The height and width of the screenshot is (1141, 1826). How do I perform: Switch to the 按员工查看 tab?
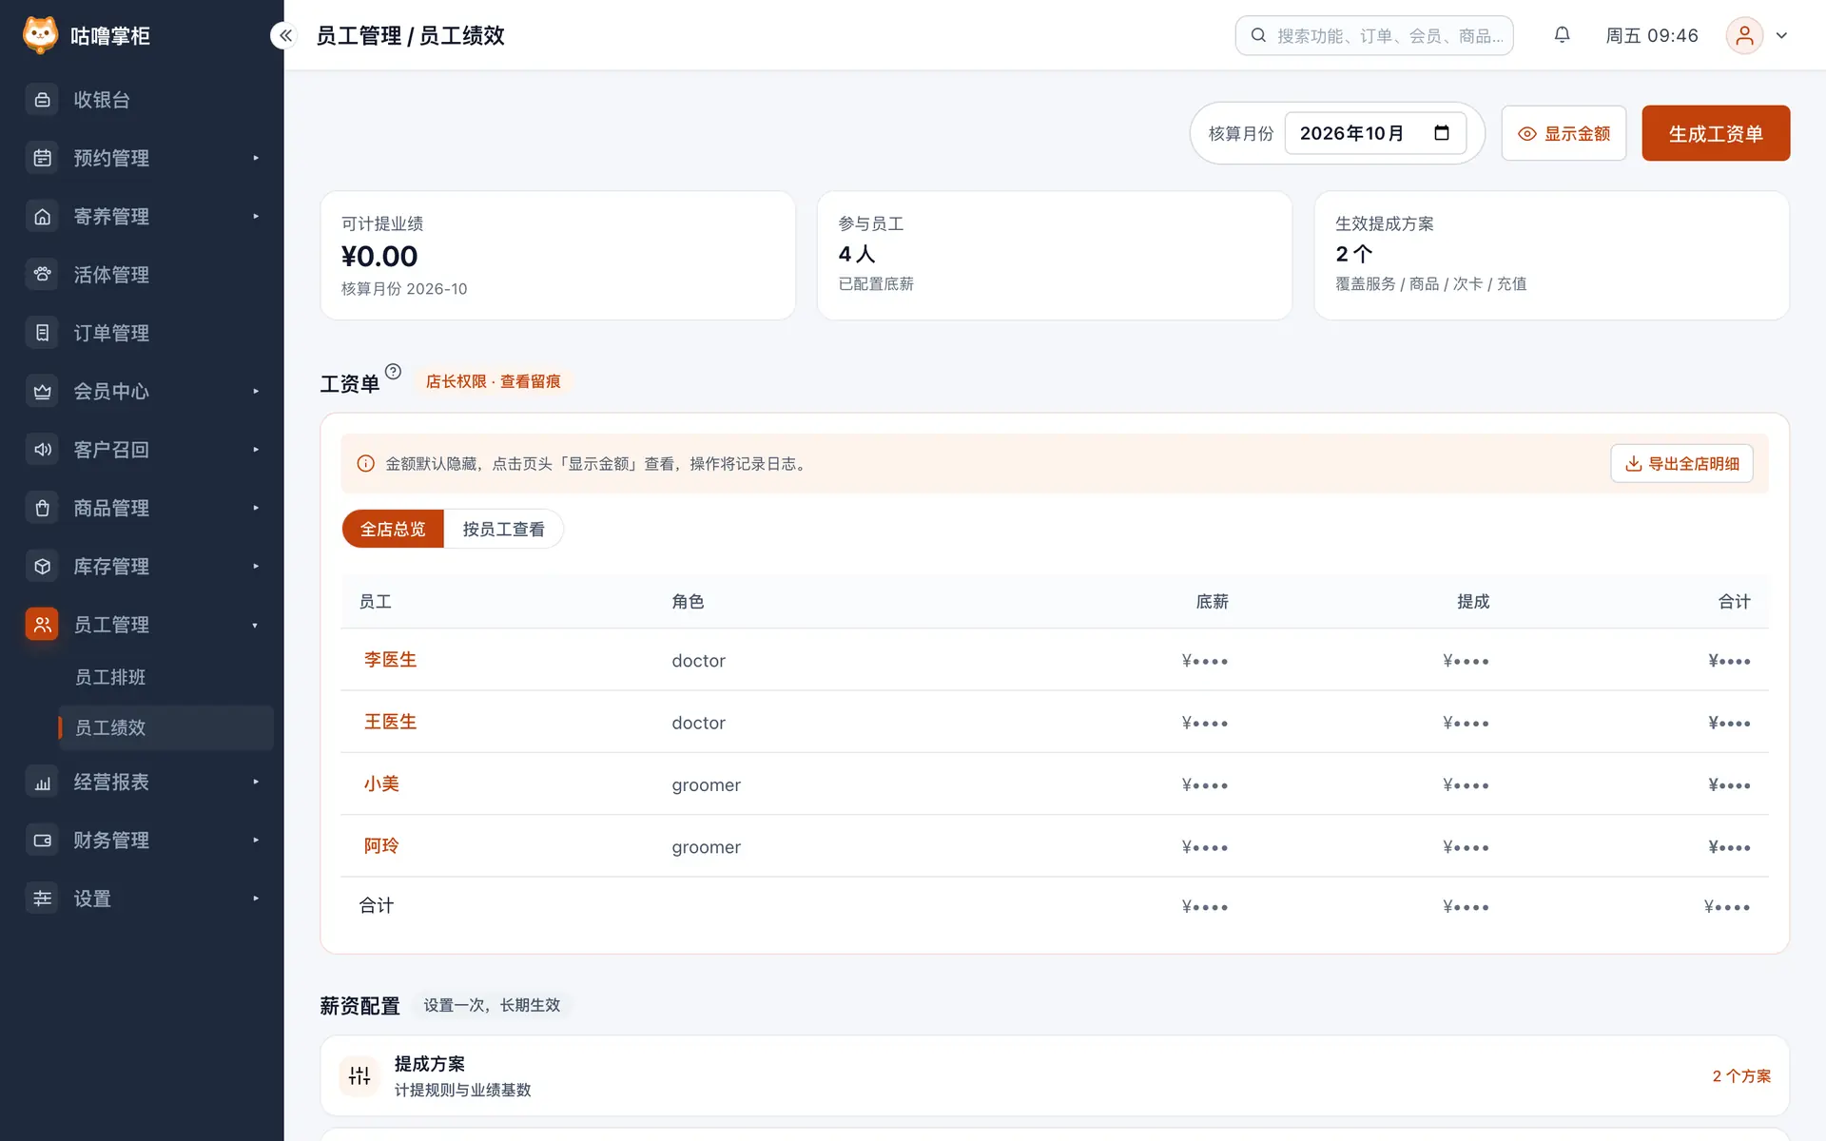point(503,529)
